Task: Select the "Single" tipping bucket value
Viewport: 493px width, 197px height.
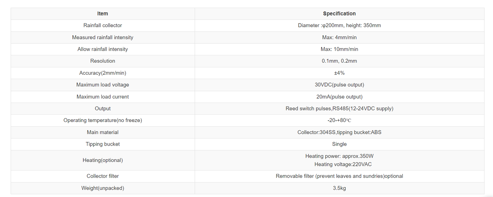Action: tap(339, 144)
